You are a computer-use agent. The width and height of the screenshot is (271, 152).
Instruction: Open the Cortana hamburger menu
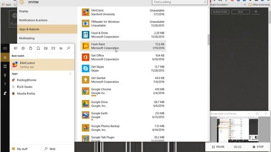tap(5, 48)
